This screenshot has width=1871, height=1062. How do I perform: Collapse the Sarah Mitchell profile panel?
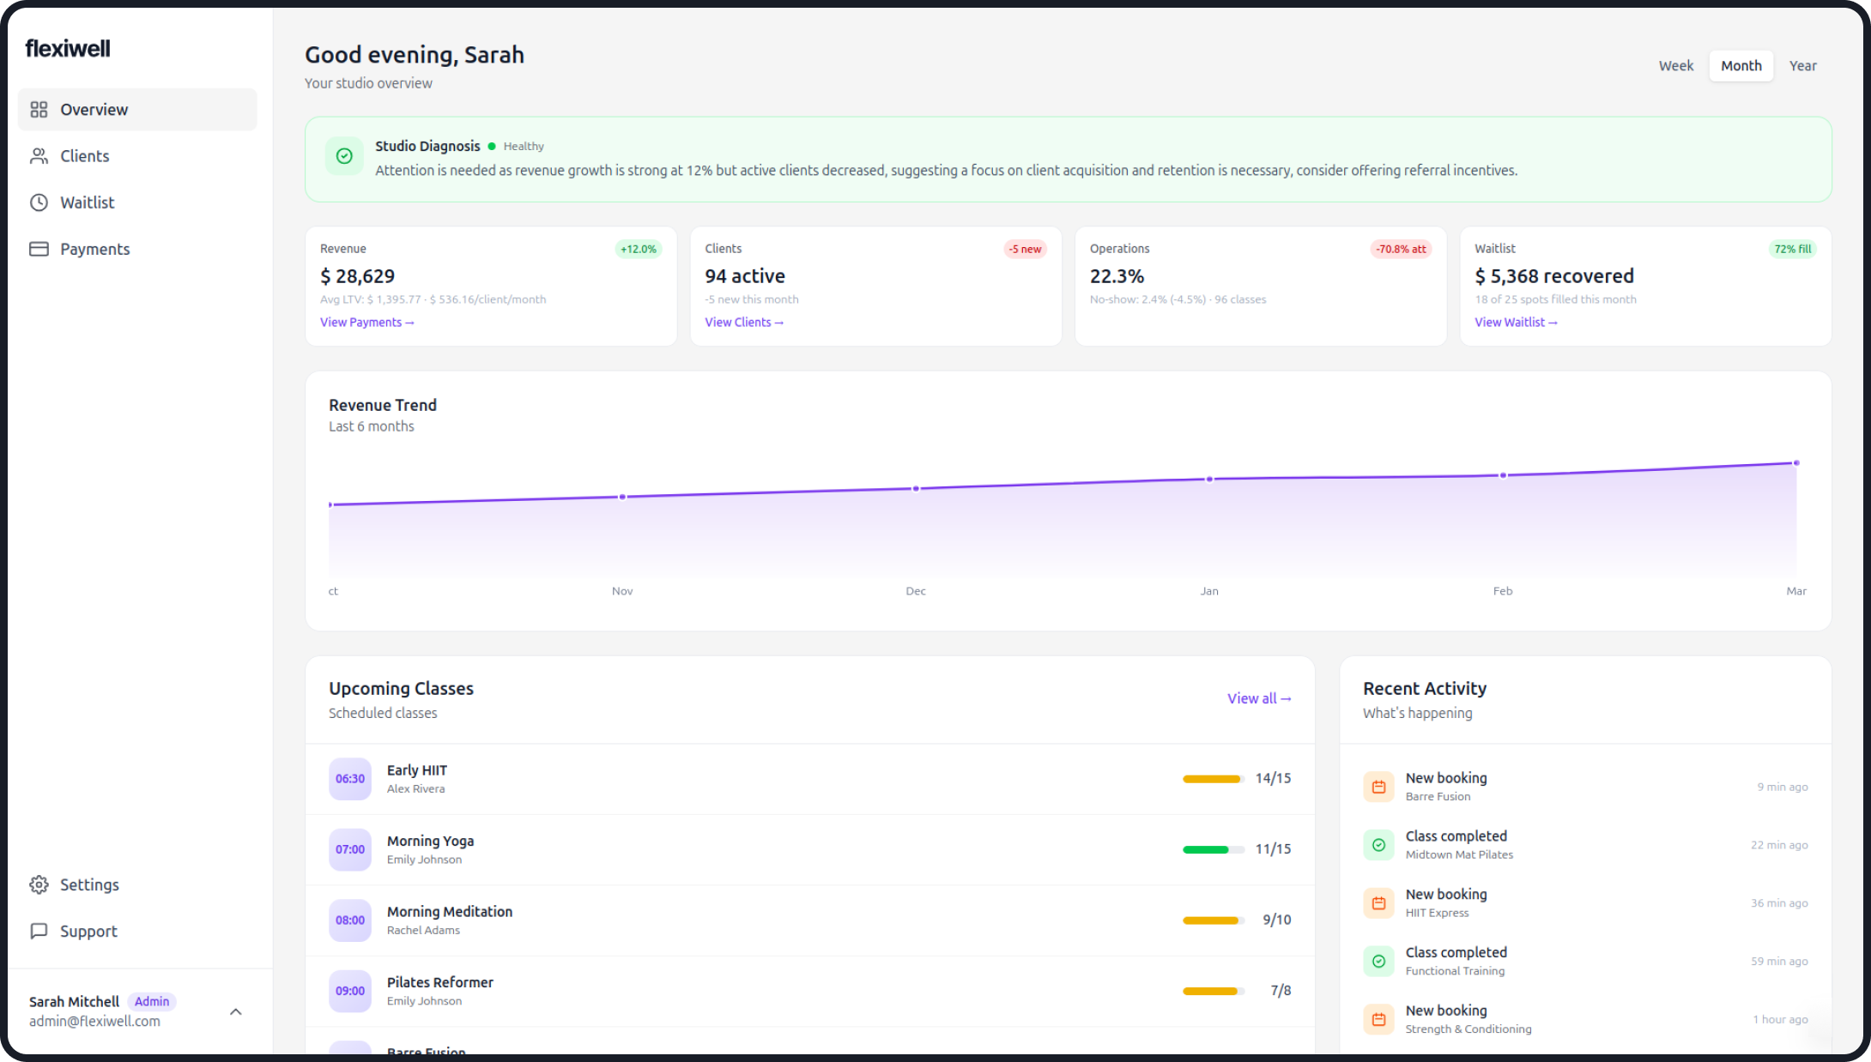click(236, 1011)
